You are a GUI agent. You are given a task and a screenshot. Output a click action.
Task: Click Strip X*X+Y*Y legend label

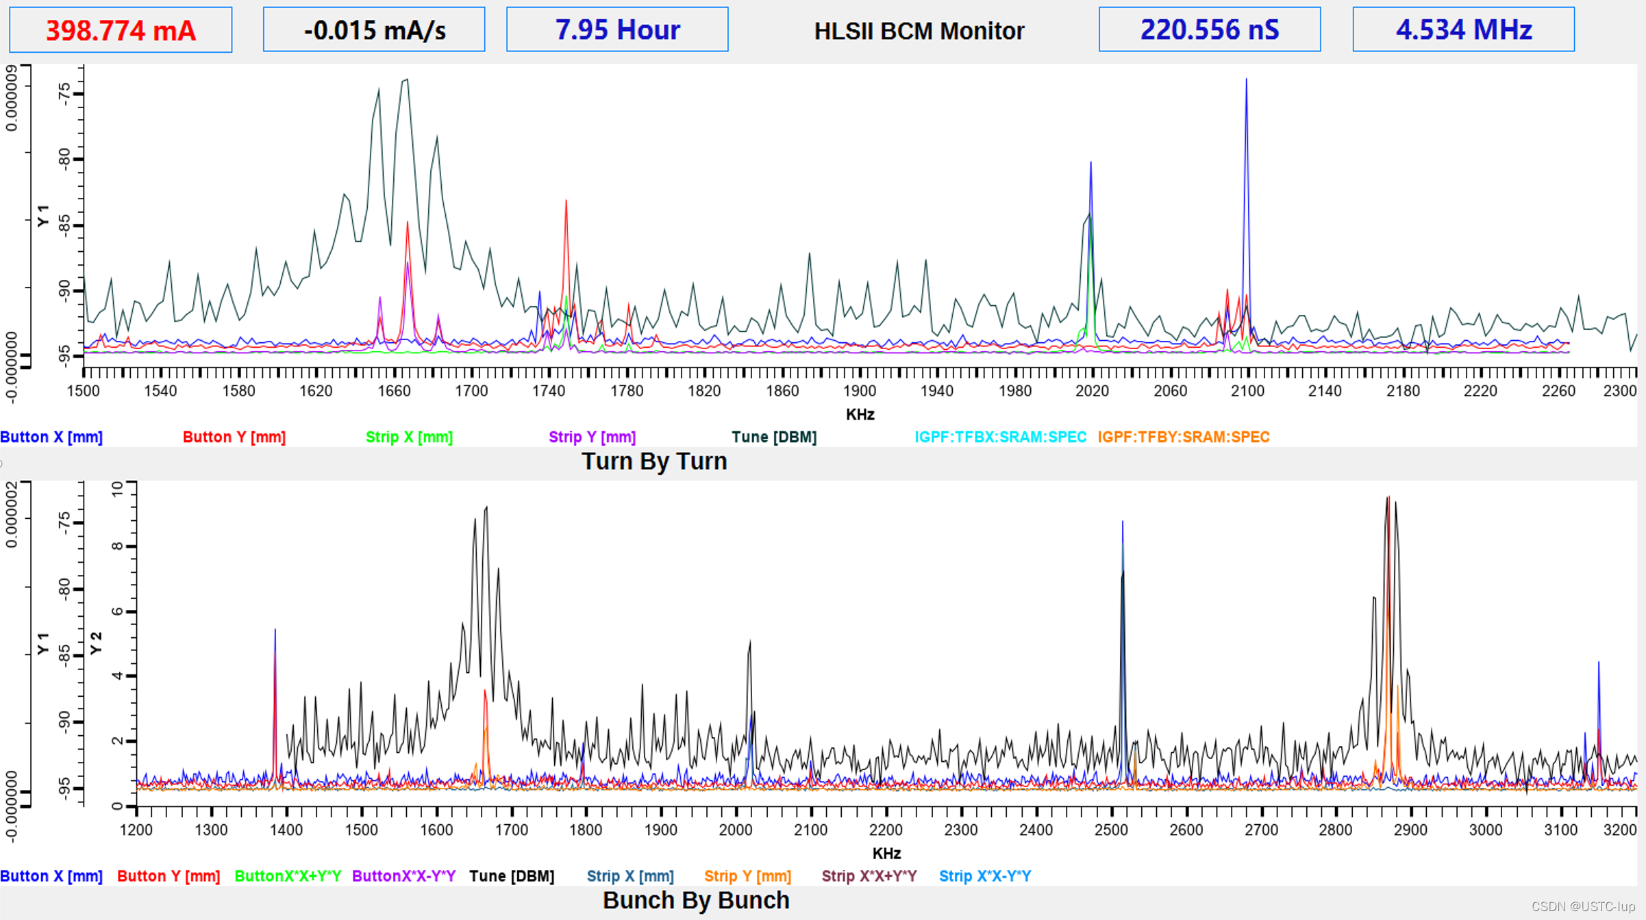pyautogui.click(x=869, y=876)
